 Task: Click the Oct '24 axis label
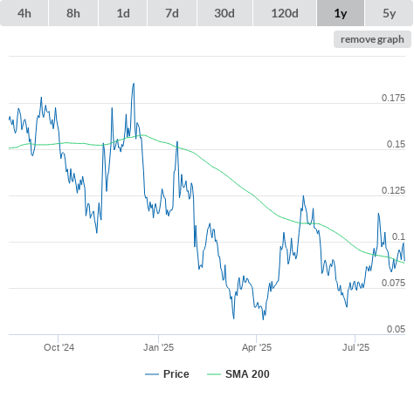tap(59, 347)
